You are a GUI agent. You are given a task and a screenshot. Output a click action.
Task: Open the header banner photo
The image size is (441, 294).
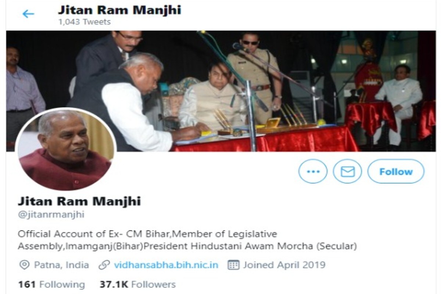pos(220,91)
